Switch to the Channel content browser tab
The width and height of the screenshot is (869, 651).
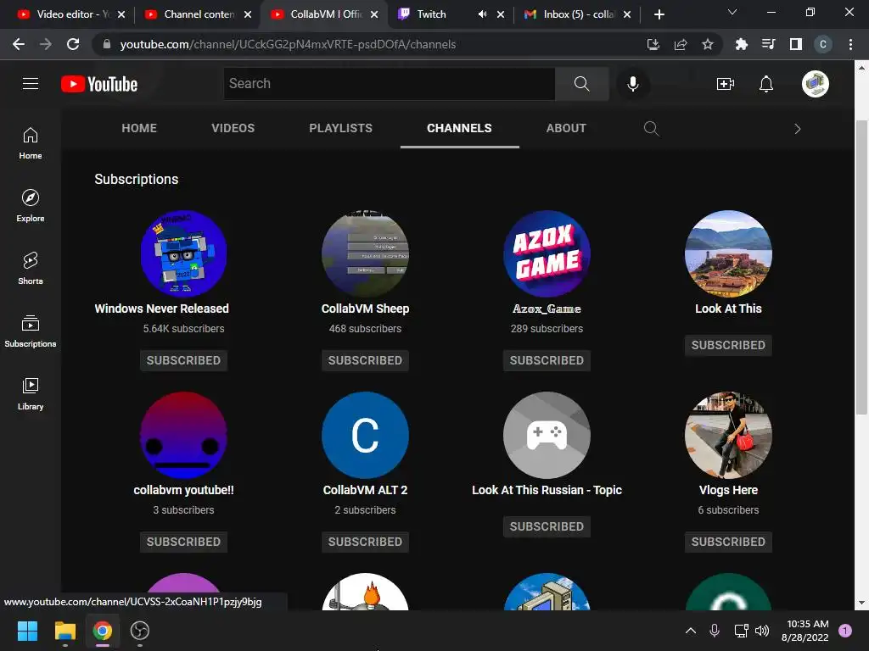(x=199, y=14)
